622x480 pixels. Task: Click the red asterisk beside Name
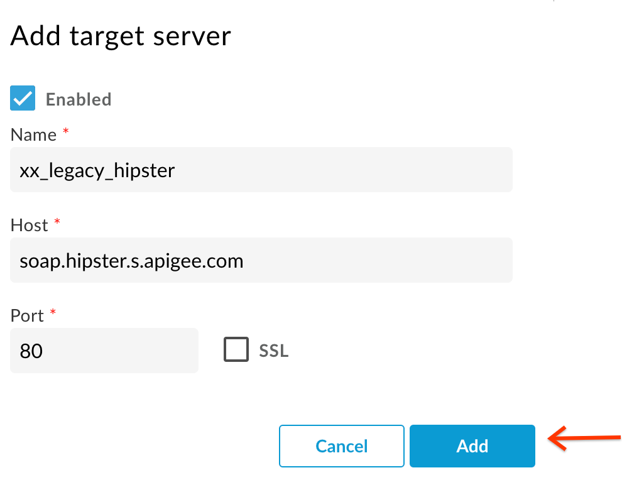tap(66, 131)
